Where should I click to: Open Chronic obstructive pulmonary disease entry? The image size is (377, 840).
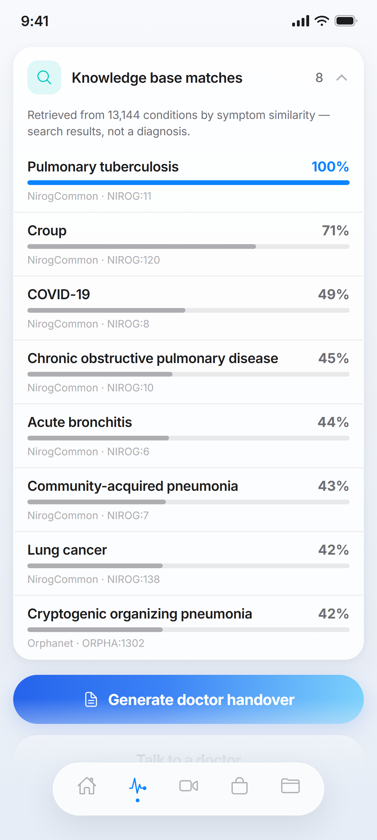pyautogui.click(x=188, y=372)
